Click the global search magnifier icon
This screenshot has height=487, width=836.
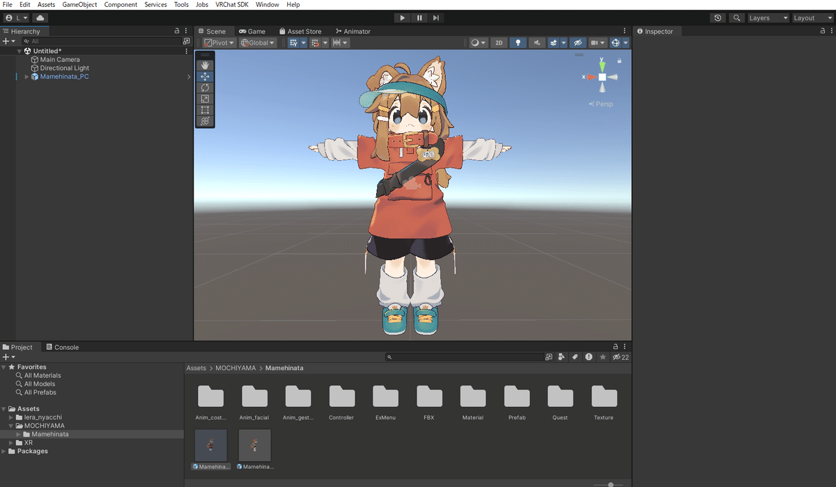tap(736, 18)
